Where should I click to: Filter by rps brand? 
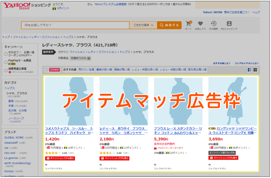(x=6, y=148)
